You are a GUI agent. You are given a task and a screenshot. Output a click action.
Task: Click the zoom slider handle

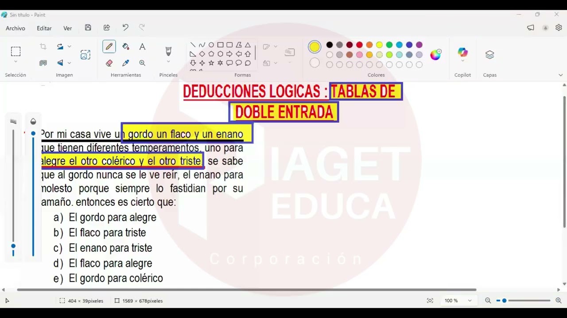504,300
